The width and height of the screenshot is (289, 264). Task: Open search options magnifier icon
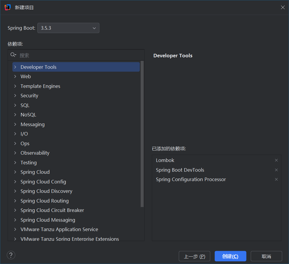pos(13,55)
